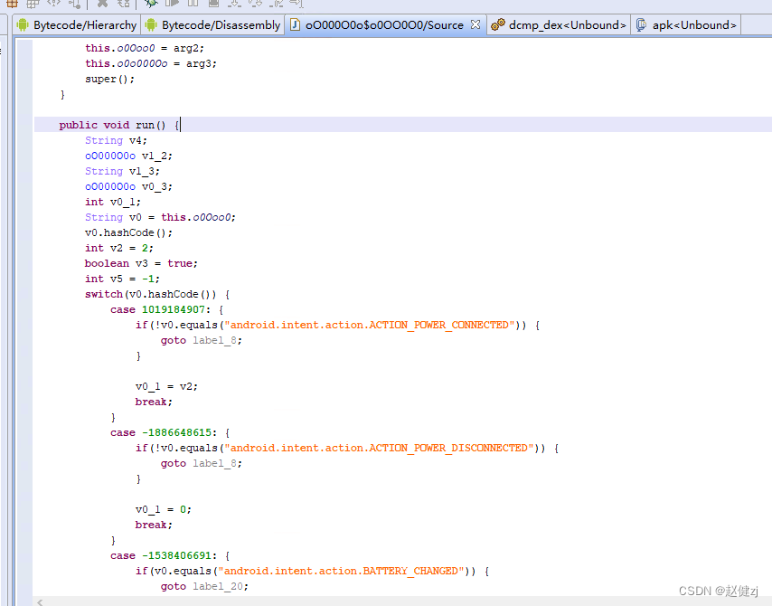
Task: Click 'break;' after 'v0_1 = v2;'
Action: [154, 402]
